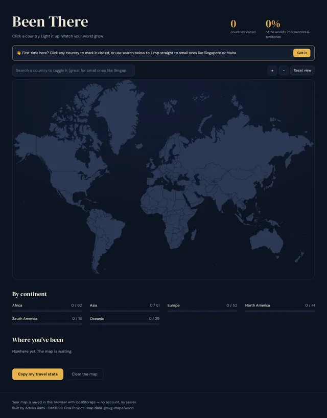Screen dimensions: 327x418
Task: Click the Asia continent progress bar
Action: point(125,311)
